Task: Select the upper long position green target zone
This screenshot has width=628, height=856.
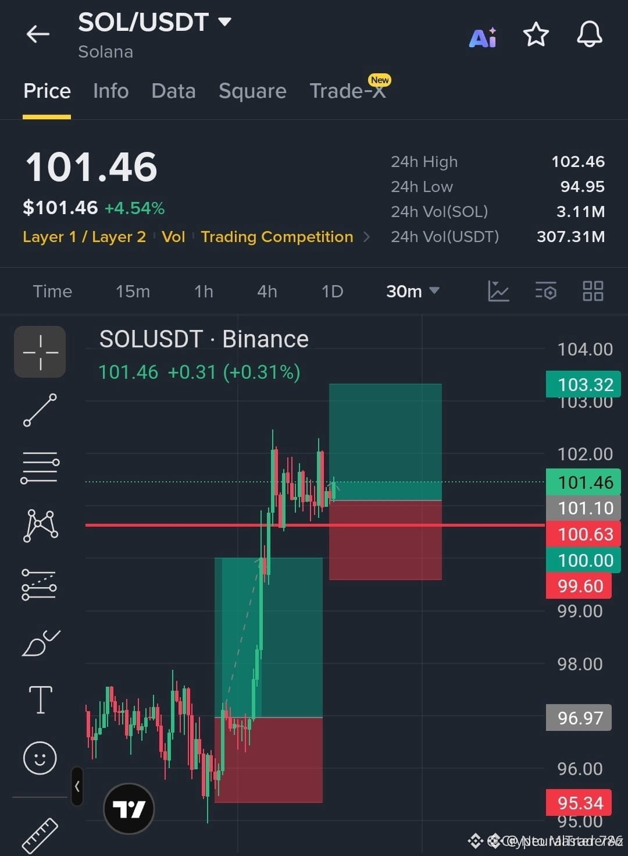Action: pyautogui.click(x=385, y=442)
